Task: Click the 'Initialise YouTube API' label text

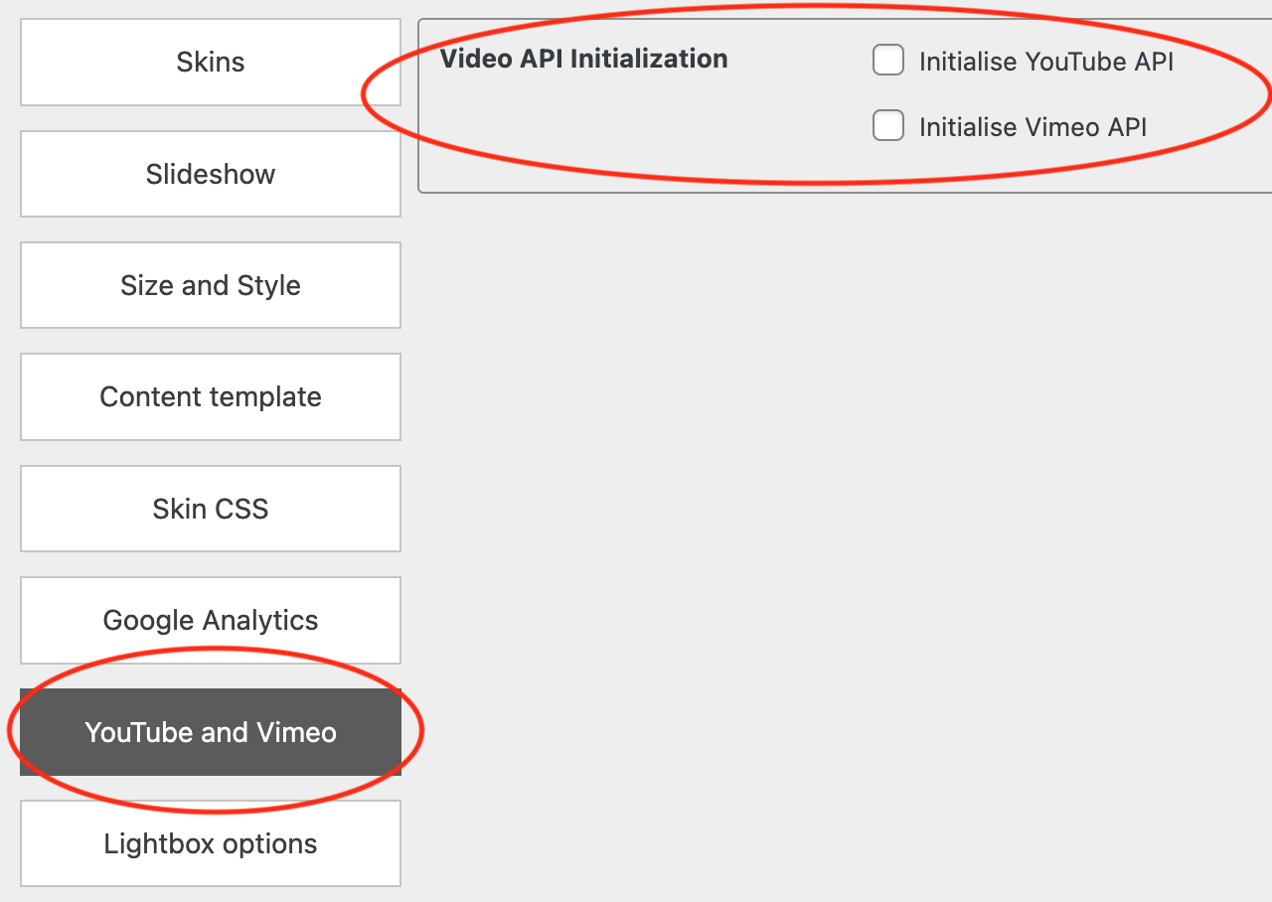Action: pos(1045,62)
